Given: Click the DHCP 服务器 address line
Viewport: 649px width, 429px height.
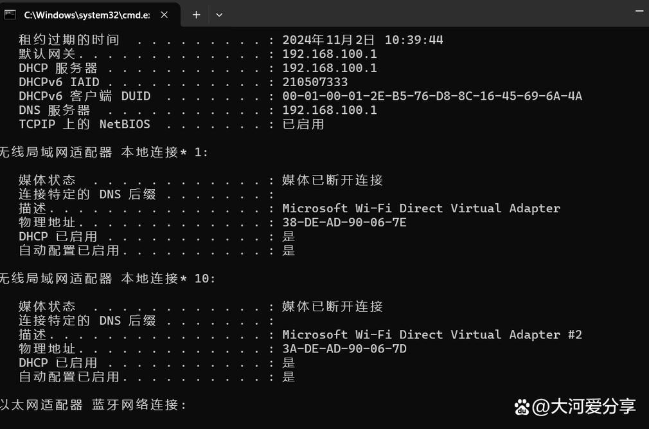Looking at the screenshot, I should pyautogui.click(x=330, y=68).
